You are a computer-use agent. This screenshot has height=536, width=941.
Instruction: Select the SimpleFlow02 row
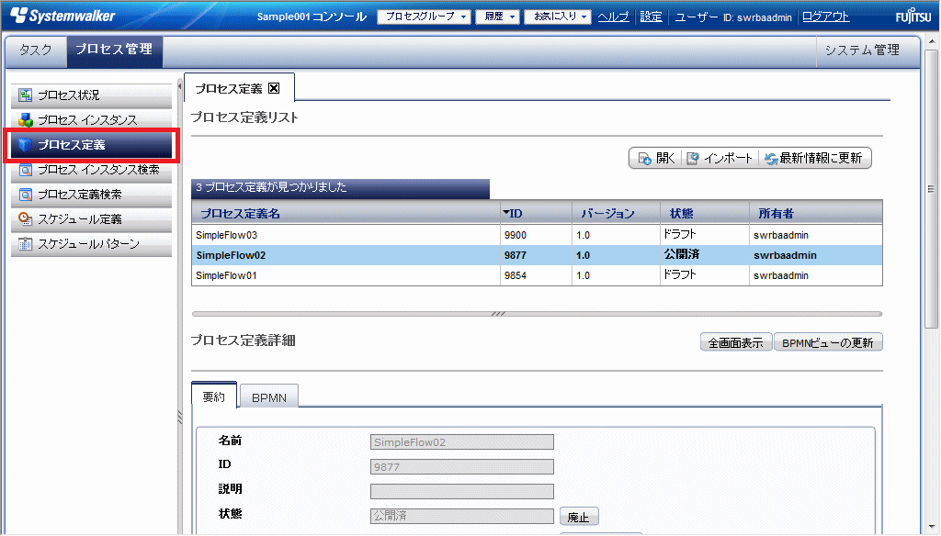pyautogui.click(x=537, y=255)
